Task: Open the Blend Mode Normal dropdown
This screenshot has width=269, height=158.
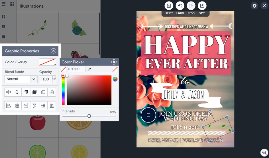Action: [x=21, y=79]
